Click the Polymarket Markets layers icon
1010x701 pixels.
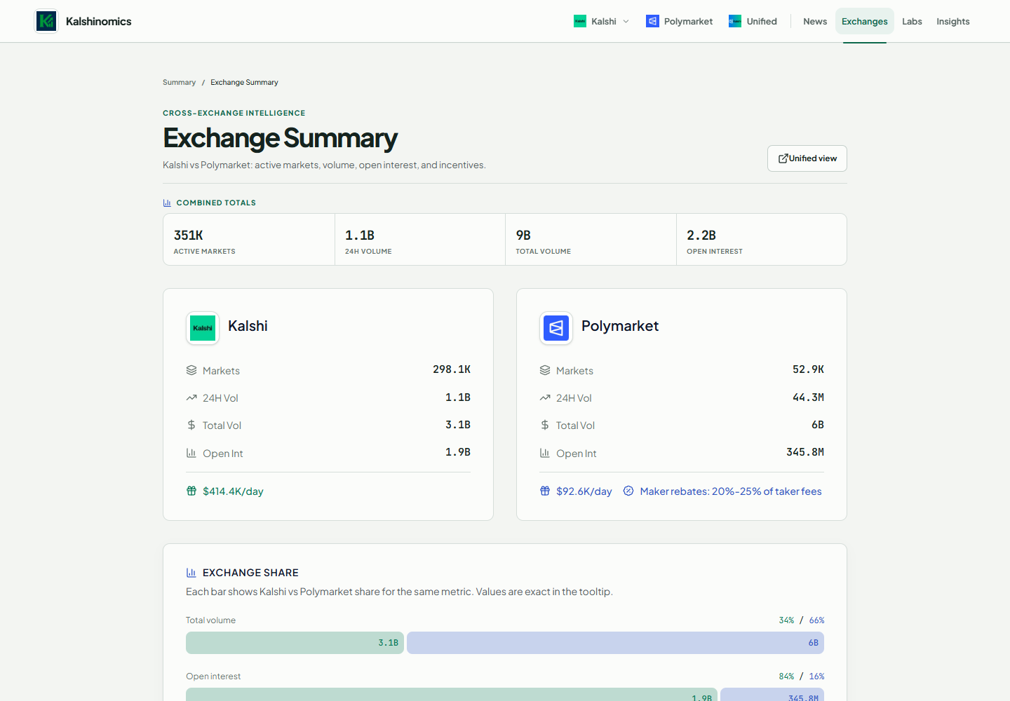(545, 370)
